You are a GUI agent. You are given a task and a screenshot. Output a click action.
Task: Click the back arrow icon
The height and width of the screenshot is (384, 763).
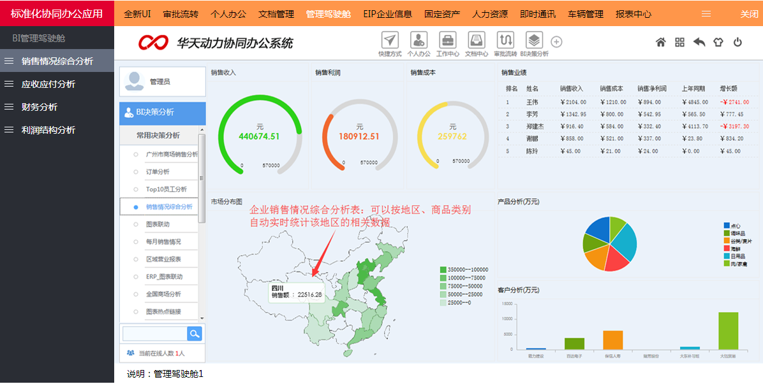tap(699, 41)
